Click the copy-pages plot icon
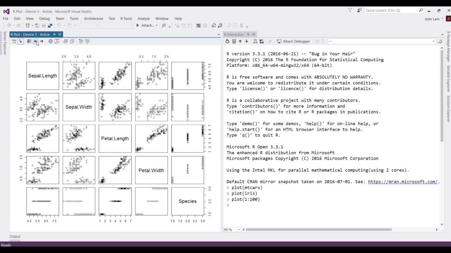Image resolution: width=451 pixels, height=253 pixels. click(x=72, y=41)
